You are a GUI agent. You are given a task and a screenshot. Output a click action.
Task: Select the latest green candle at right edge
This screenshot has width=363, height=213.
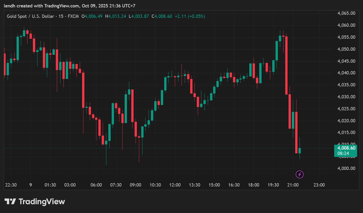point(300,151)
